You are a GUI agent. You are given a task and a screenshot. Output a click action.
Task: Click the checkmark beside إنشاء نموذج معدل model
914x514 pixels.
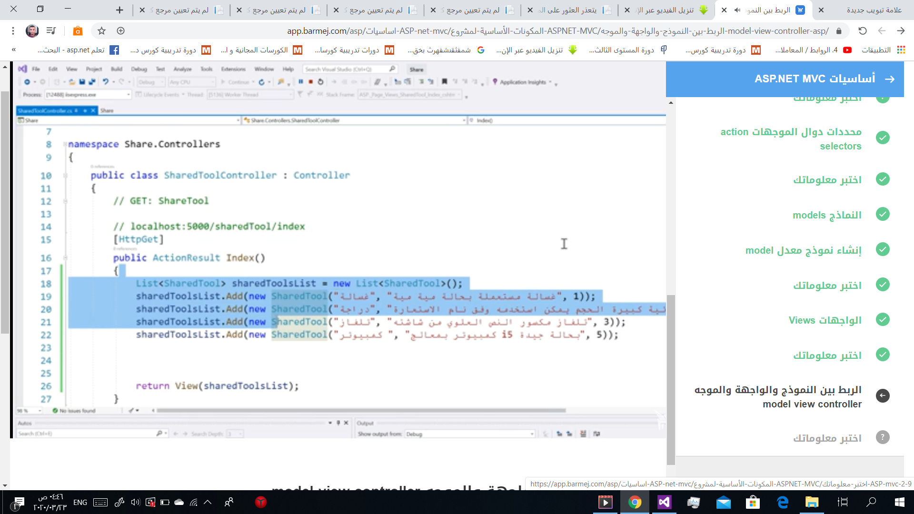coord(883,249)
